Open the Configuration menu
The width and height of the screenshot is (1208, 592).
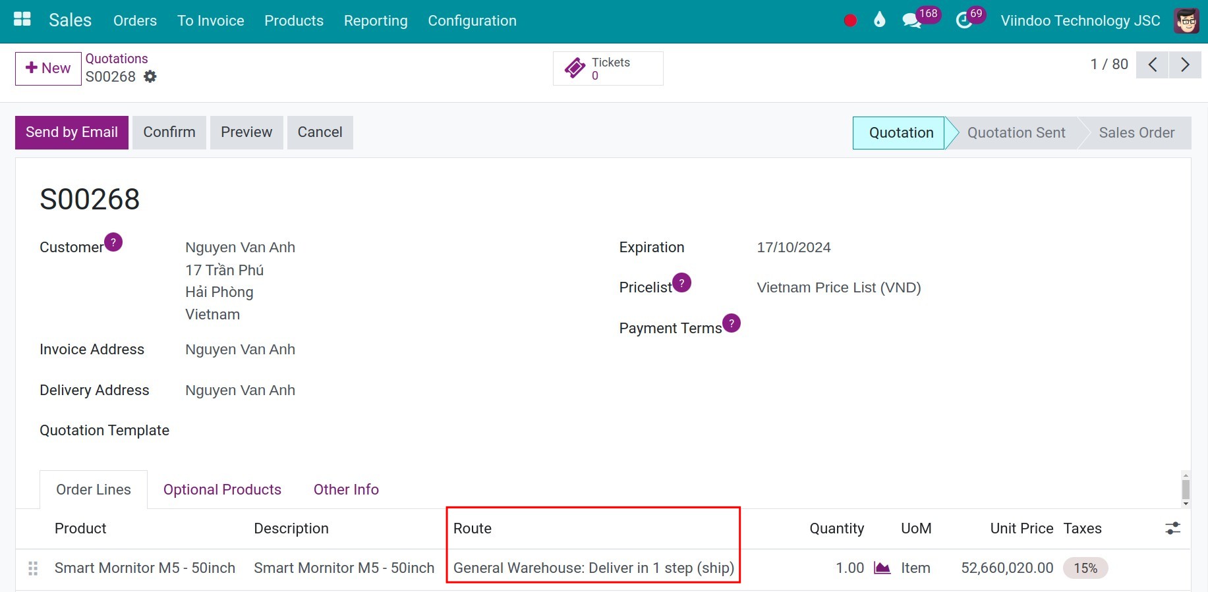[472, 20]
